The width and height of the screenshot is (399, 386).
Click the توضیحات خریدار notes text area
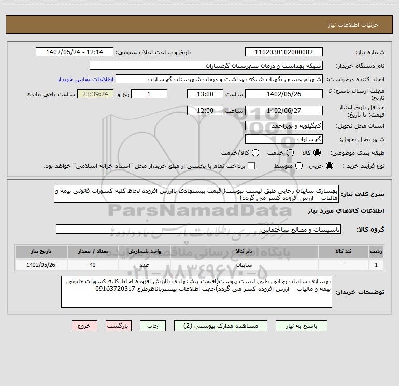(x=197, y=292)
